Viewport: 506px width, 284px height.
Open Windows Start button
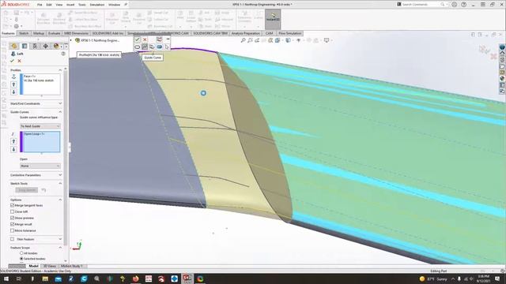click(x=6, y=278)
